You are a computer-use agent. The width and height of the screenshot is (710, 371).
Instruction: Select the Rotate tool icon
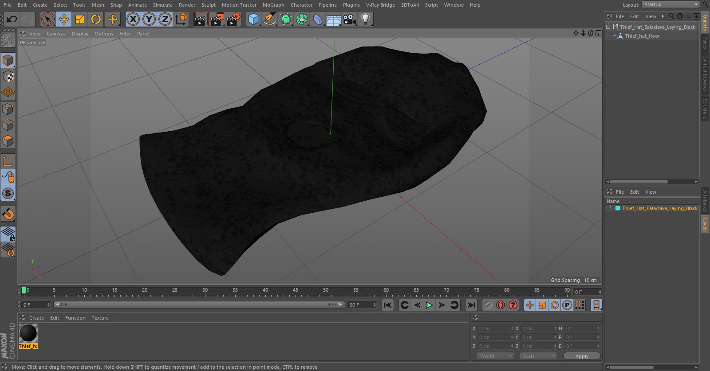click(96, 19)
